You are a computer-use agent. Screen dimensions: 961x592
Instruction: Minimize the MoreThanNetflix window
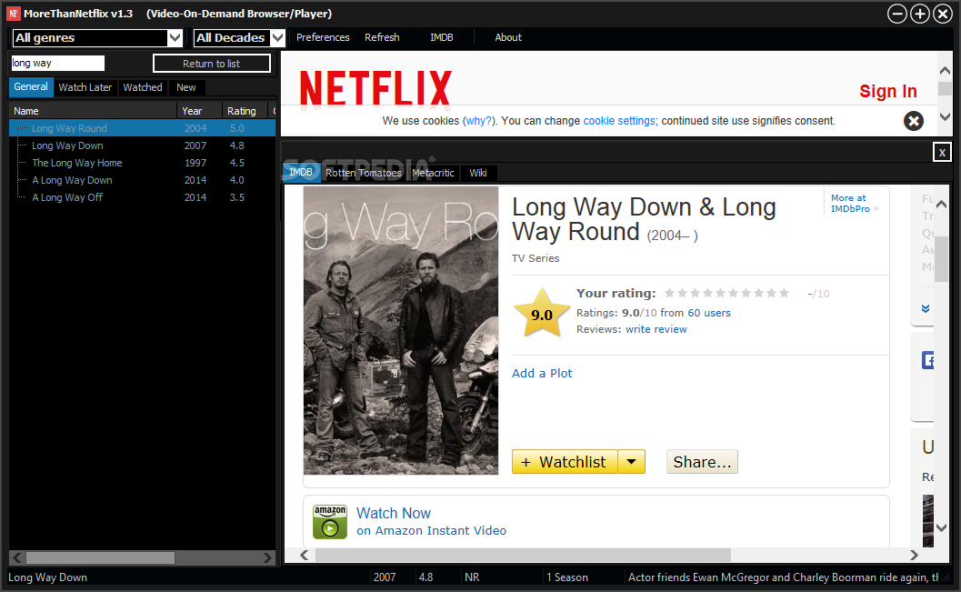coord(897,14)
